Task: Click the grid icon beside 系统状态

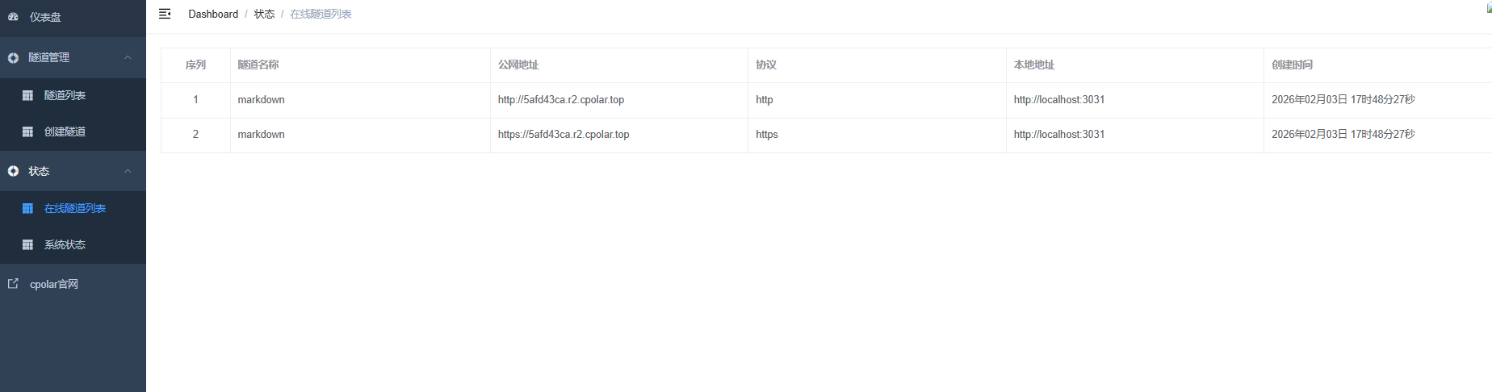Action: (x=27, y=244)
